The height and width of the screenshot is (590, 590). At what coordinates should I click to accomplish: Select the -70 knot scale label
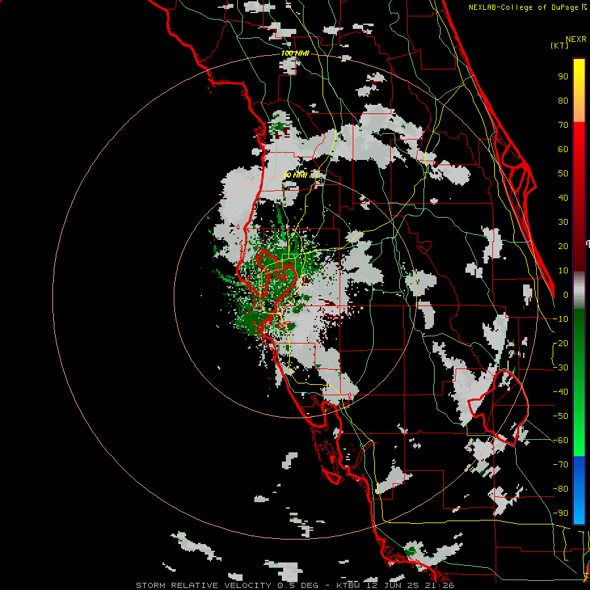click(560, 465)
